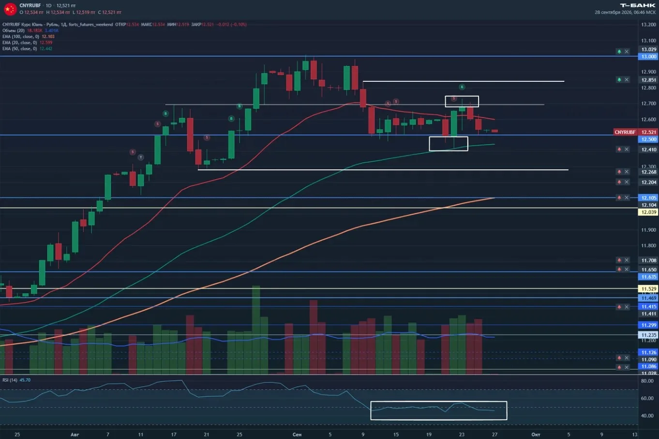The height and width of the screenshot is (439, 659).
Task: Click the China flag instrument icon
Action: [x=10, y=9]
